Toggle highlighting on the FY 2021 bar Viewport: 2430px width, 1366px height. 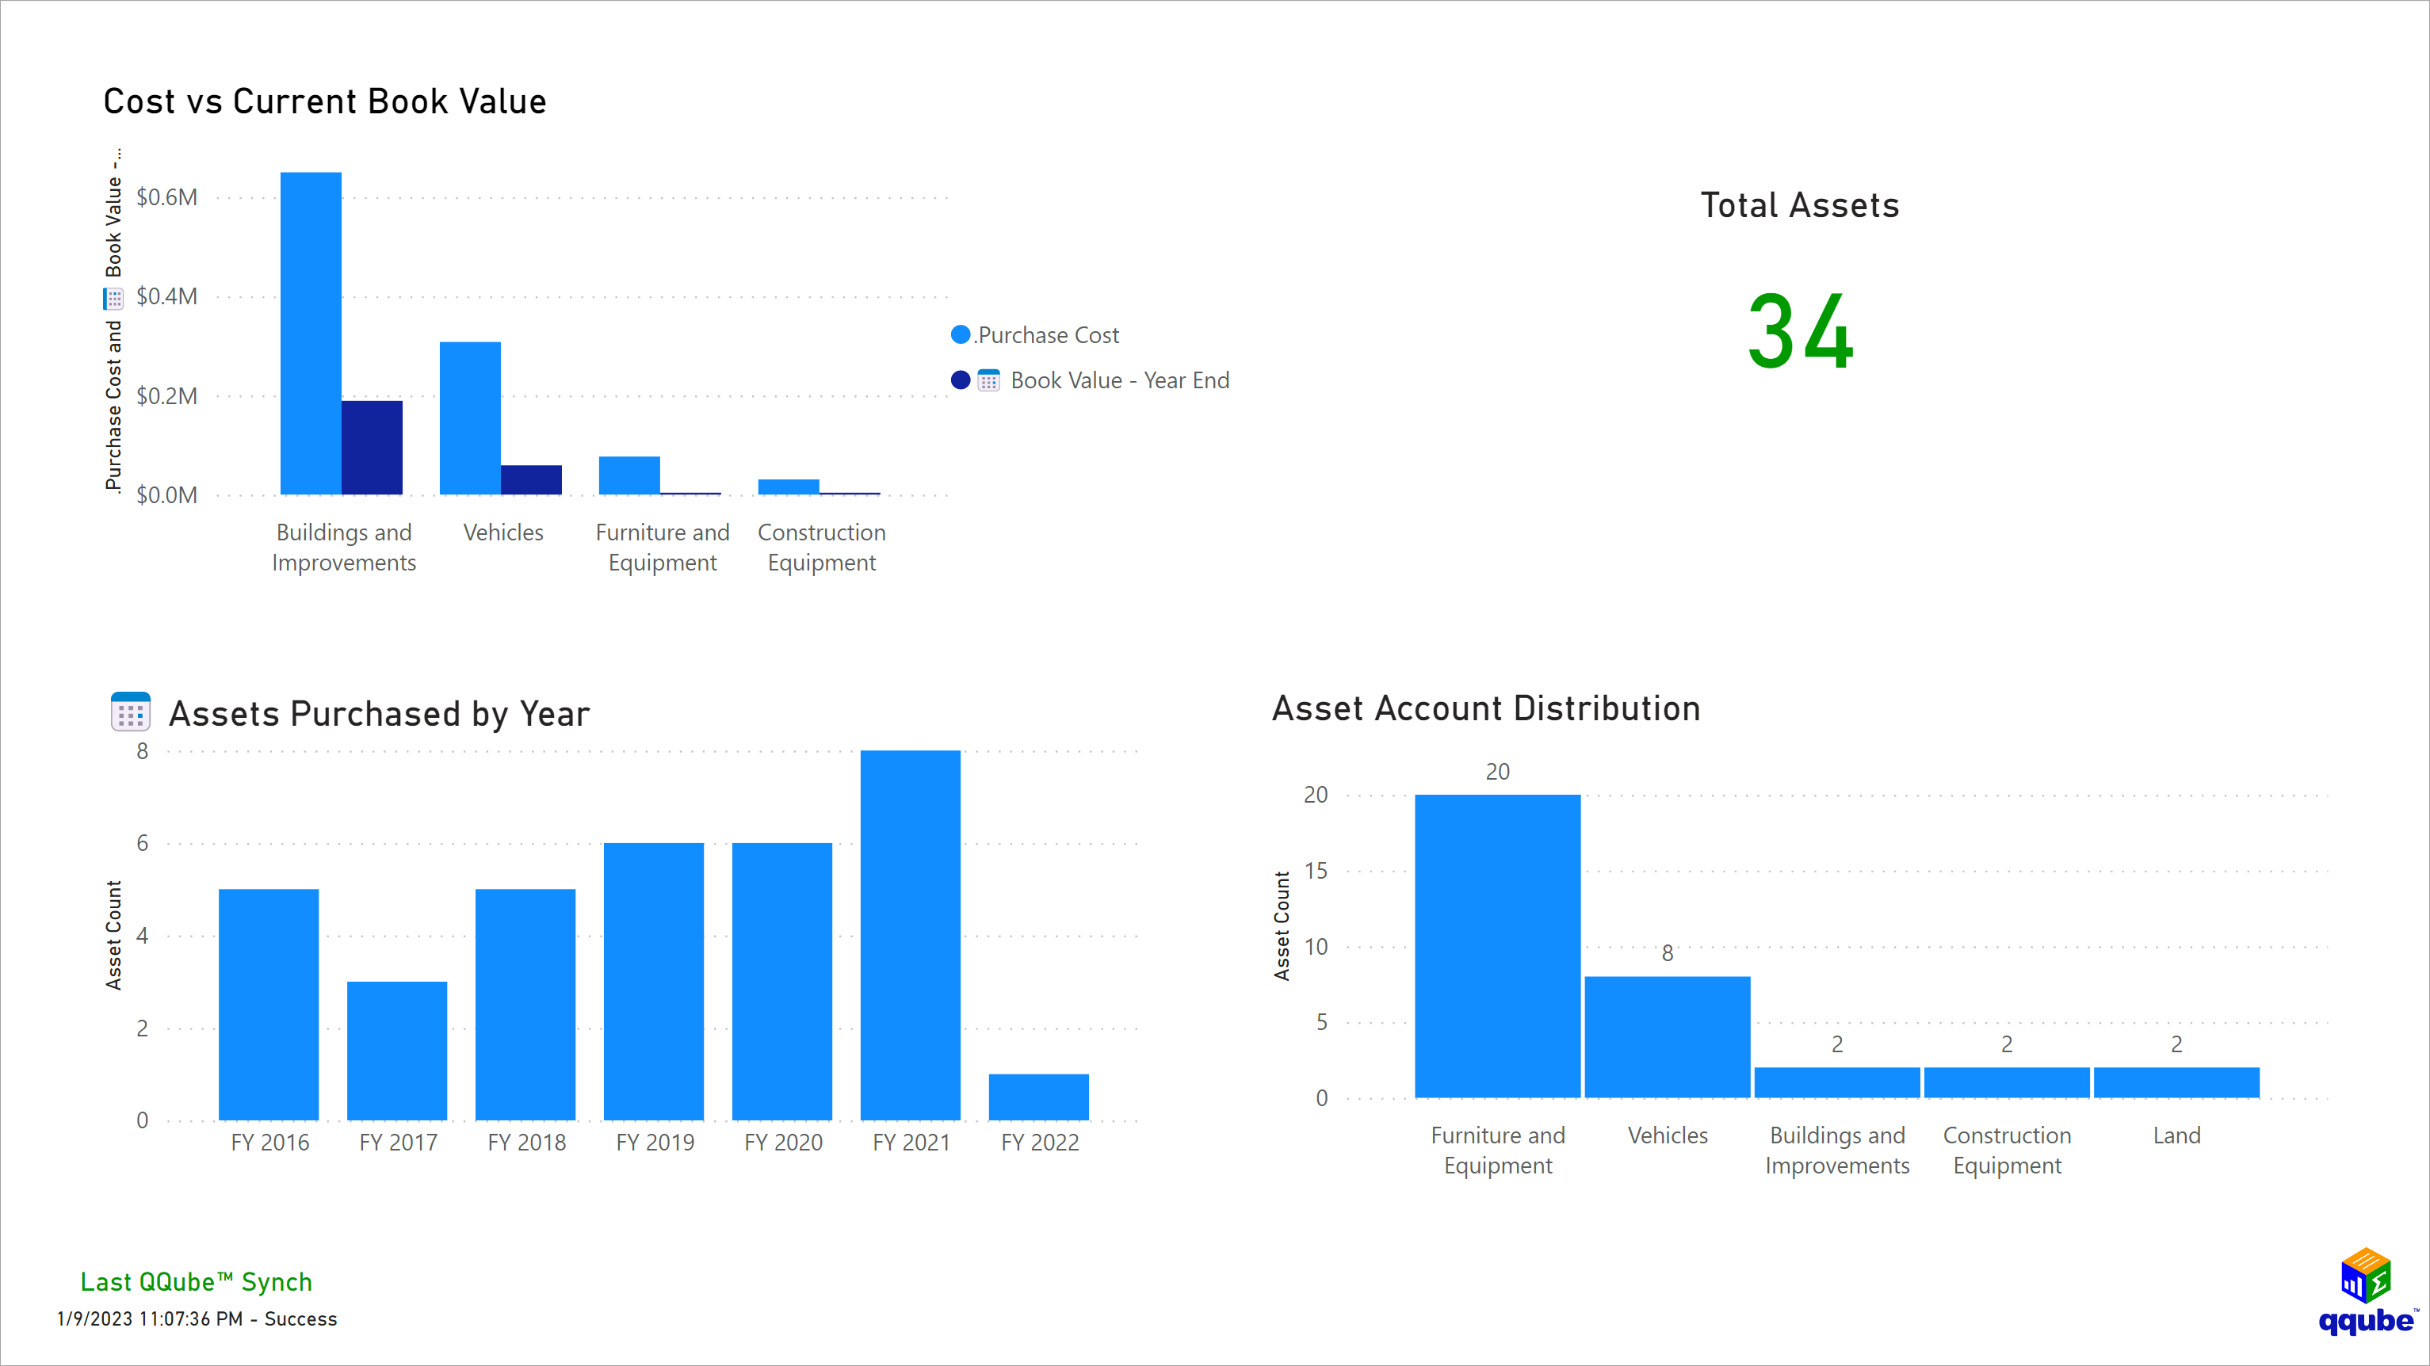point(909,934)
